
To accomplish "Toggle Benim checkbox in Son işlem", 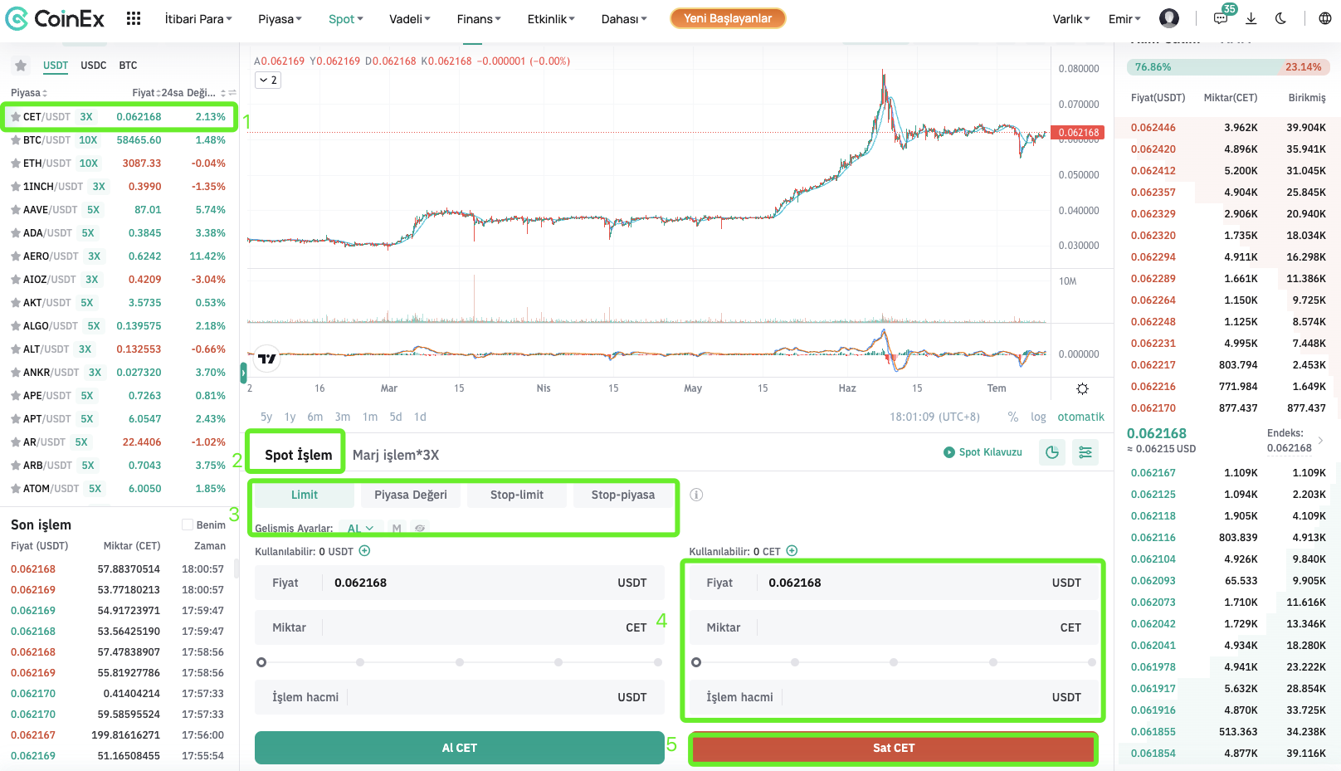I will [188, 525].
